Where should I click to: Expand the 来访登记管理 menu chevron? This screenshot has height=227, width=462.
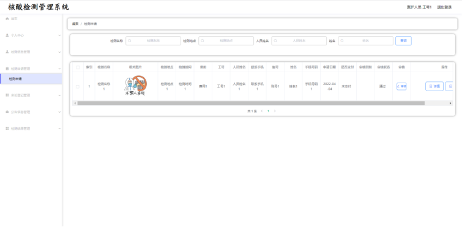point(59,95)
